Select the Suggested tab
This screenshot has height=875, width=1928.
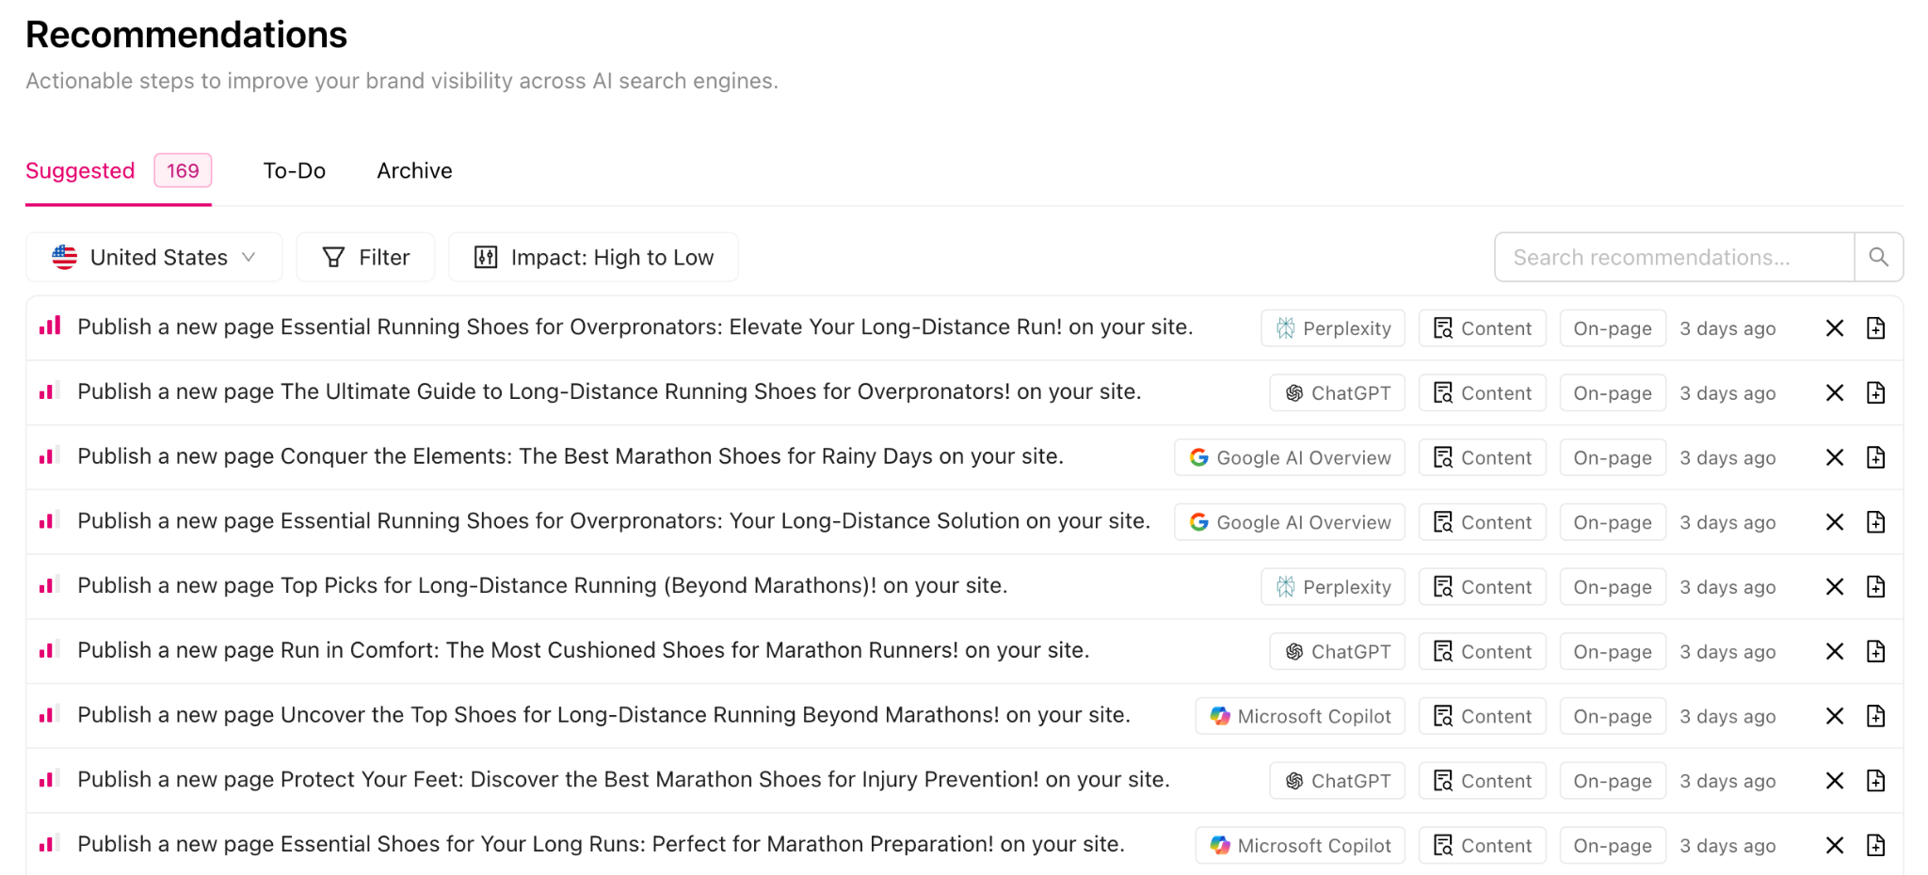pos(81,170)
